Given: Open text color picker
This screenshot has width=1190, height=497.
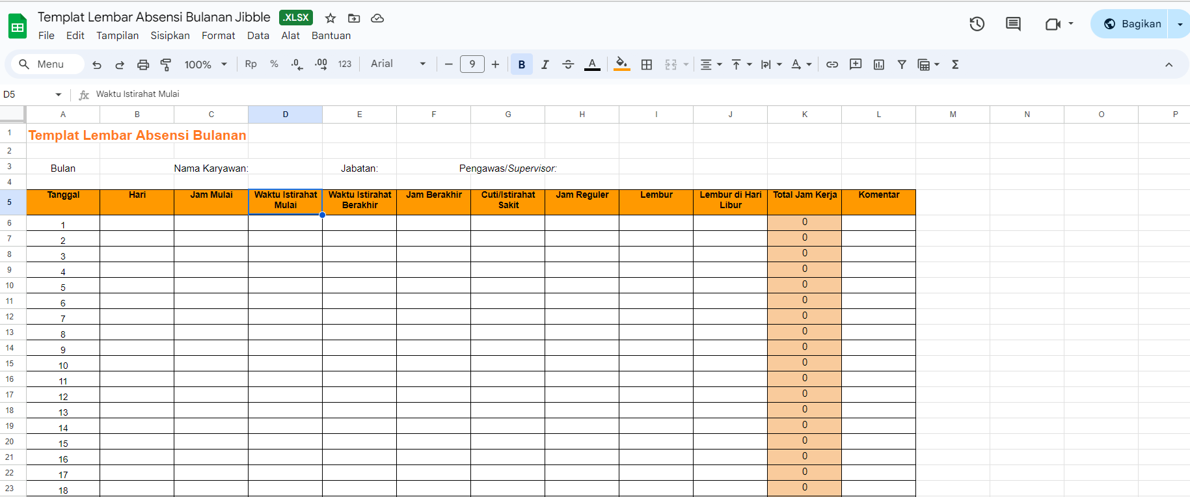Looking at the screenshot, I should point(592,64).
